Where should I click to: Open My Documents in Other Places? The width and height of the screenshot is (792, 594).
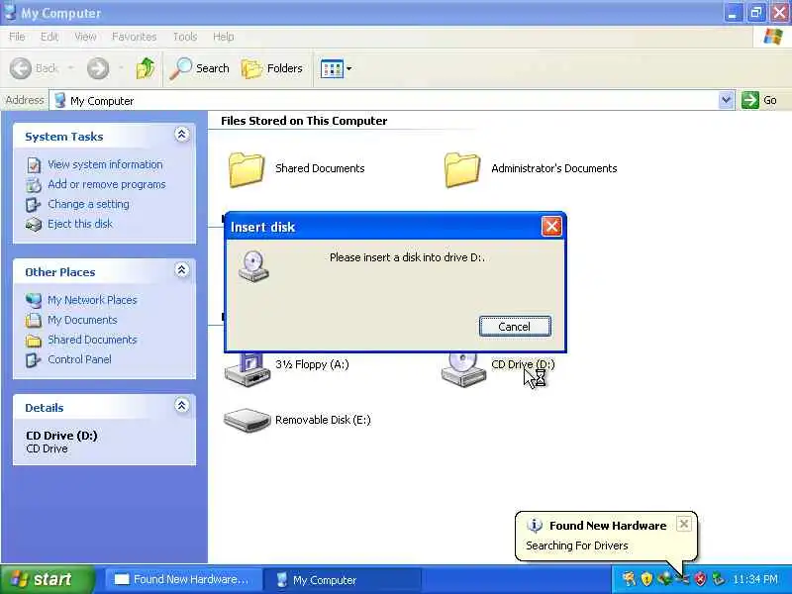pyautogui.click(x=82, y=320)
